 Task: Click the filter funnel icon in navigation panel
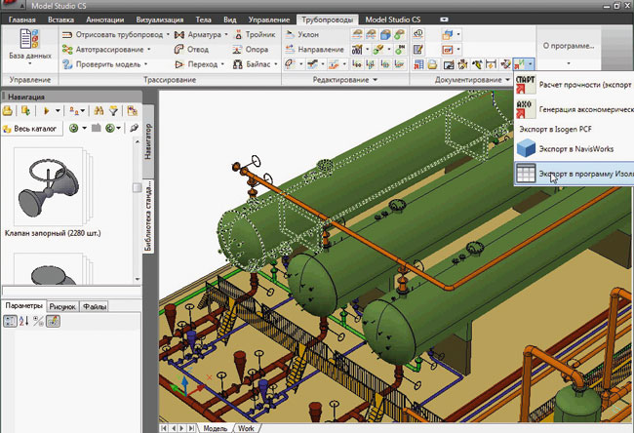coord(112,112)
